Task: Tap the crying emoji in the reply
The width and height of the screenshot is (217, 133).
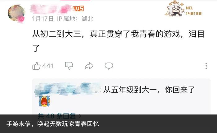Action: [44, 101]
